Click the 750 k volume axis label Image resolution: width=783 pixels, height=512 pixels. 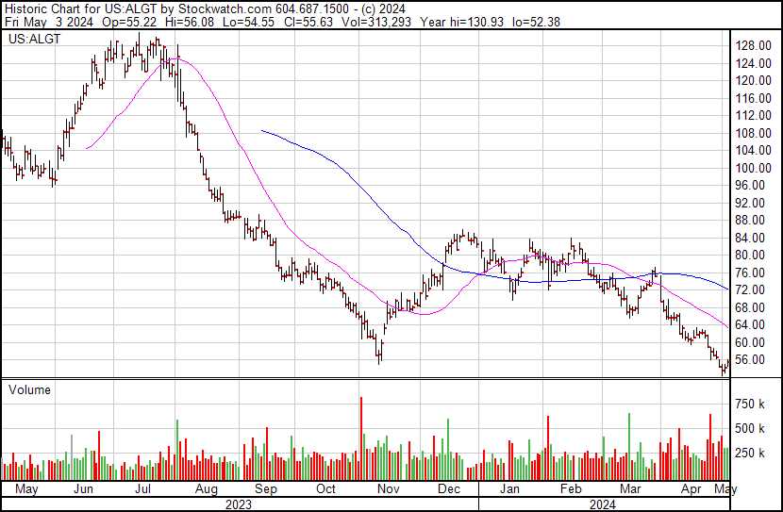(x=750, y=404)
